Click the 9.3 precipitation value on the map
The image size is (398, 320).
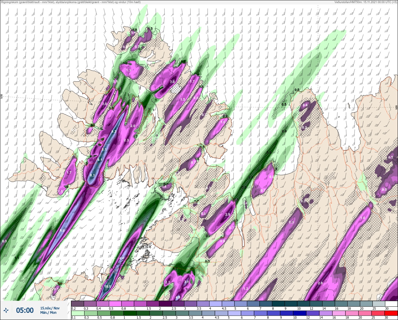[x=114, y=132]
